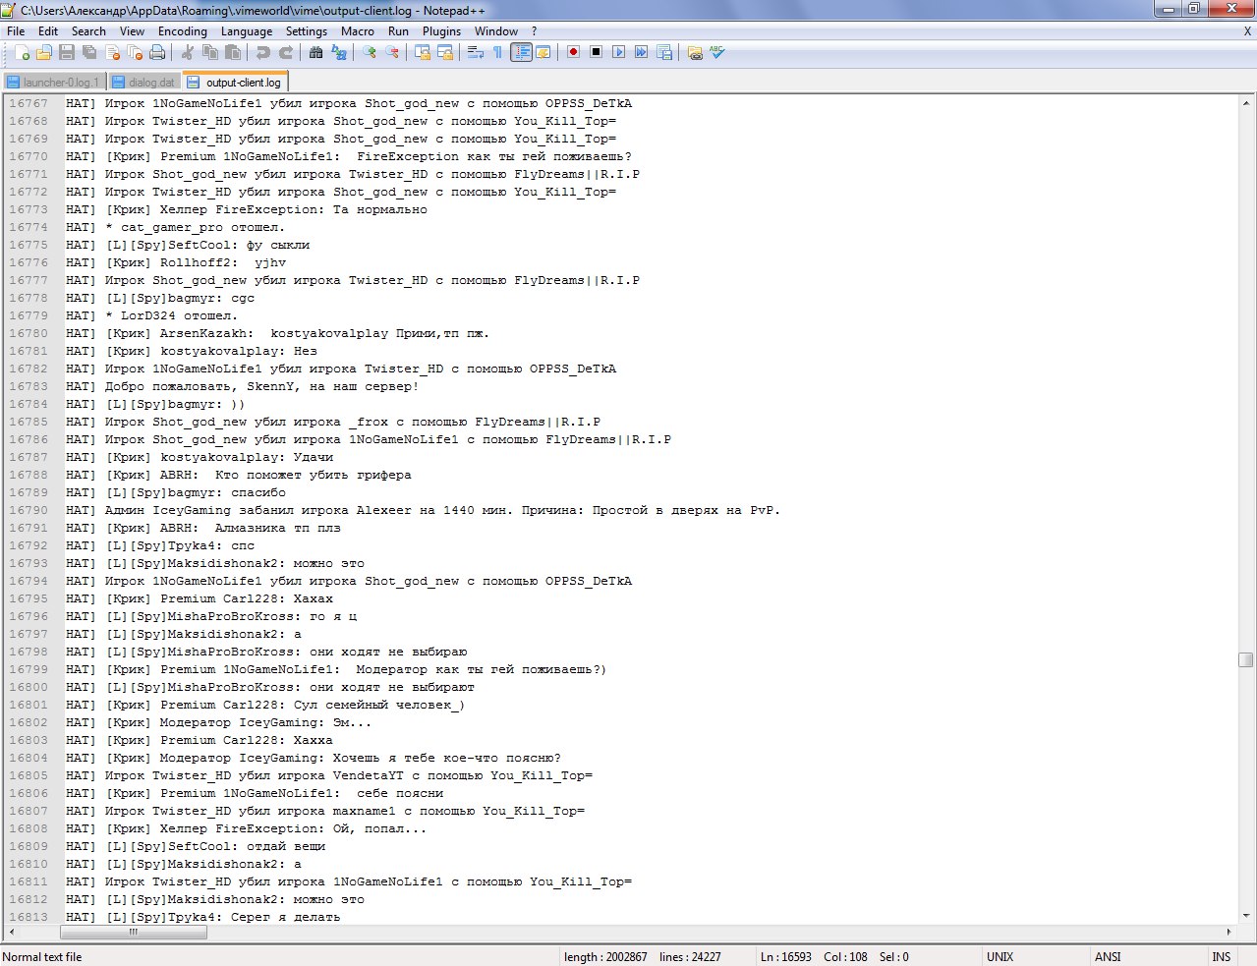This screenshot has width=1257, height=966.
Task: Click the vertical scrollbar down arrow
Action: pyautogui.click(x=1246, y=915)
